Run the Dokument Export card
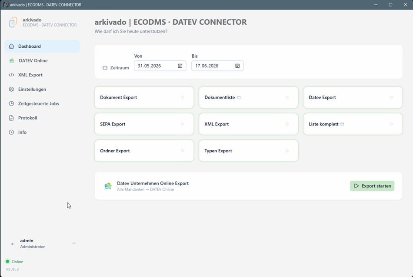Screen dimensions: 413x277 144,97
